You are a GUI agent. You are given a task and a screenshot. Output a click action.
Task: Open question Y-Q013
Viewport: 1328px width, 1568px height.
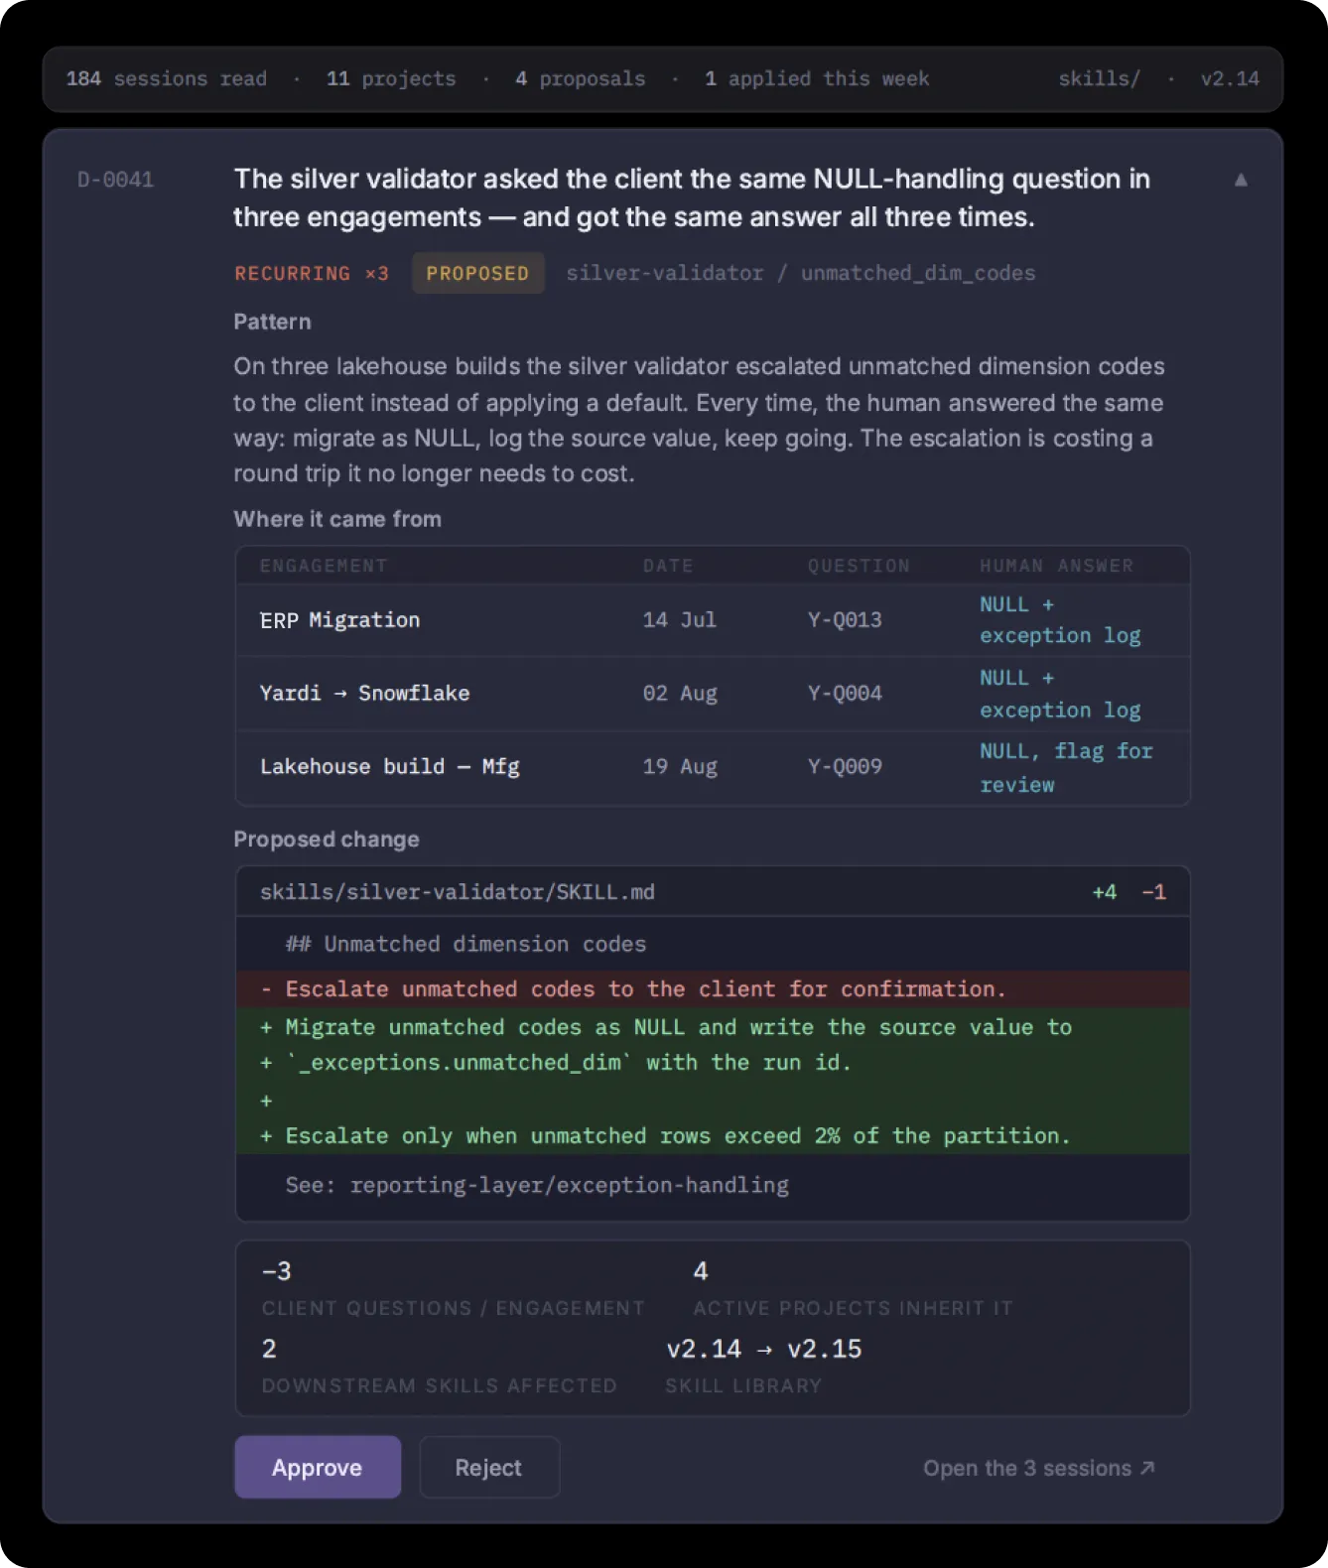coord(845,620)
